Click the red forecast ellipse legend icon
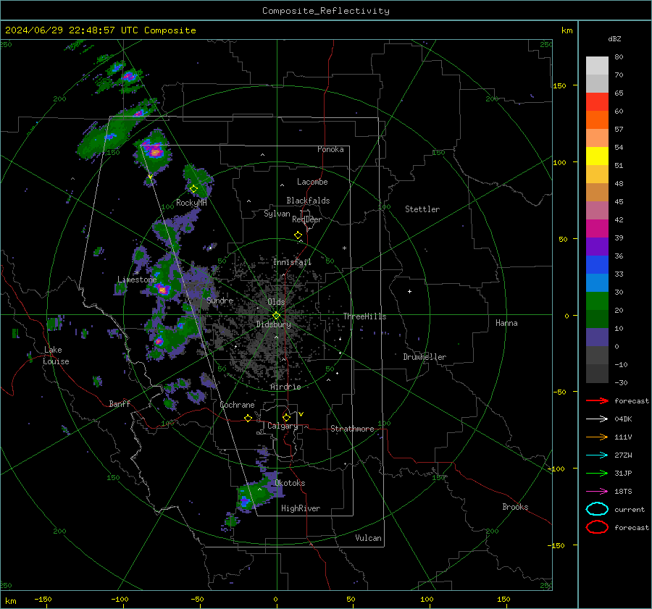 pyautogui.click(x=597, y=527)
